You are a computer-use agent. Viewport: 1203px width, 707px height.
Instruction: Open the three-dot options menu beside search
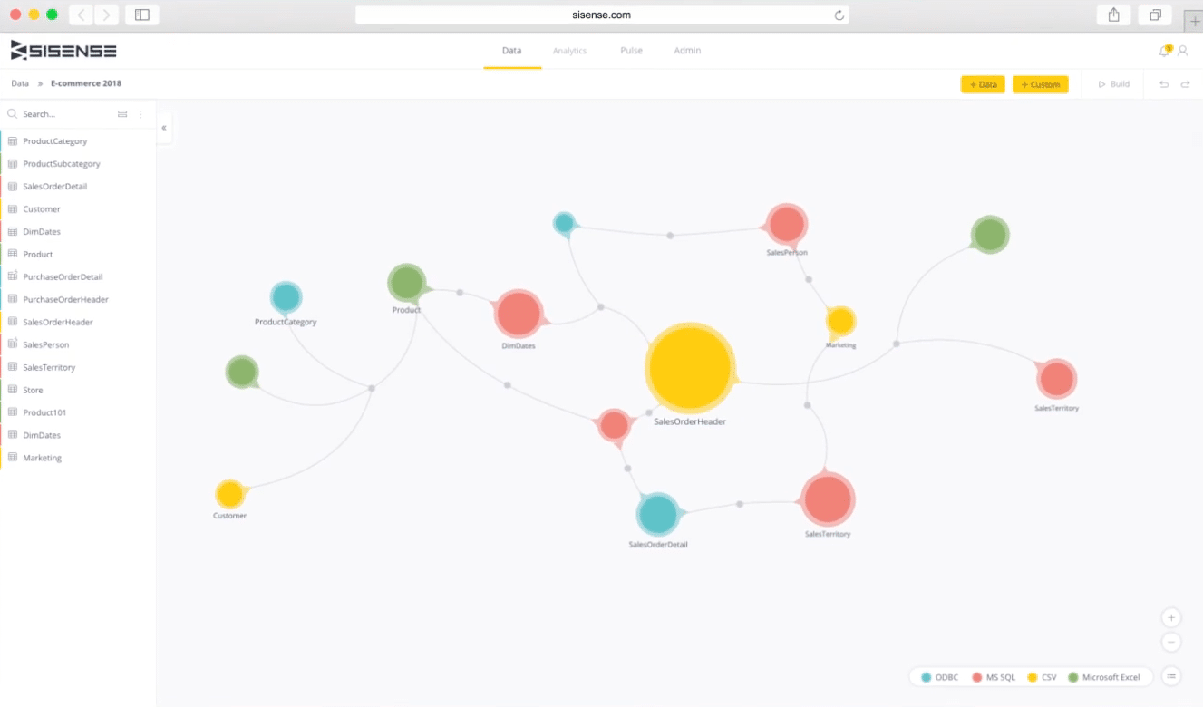(141, 114)
